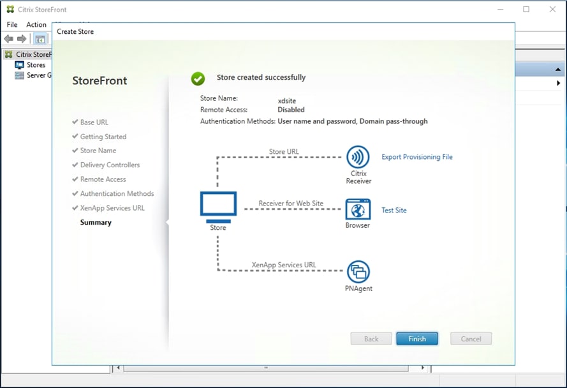Collapse the Actions pane up arrow

(558, 69)
